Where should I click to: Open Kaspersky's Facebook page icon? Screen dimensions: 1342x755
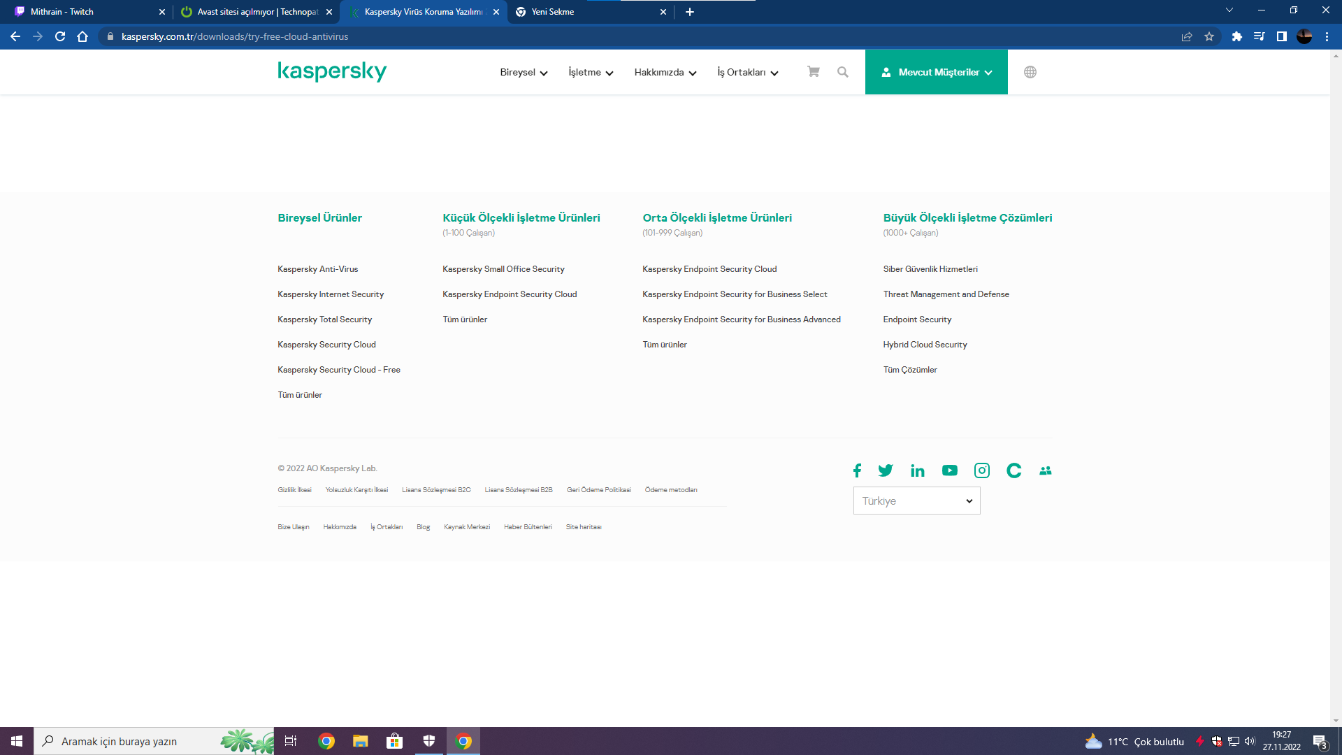(x=857, y=470)
